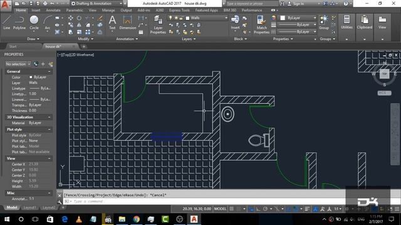Image resolution: width=401 pixels, height=225 pixels.
Task: Select the Line tool
Action: pos(7,22)
